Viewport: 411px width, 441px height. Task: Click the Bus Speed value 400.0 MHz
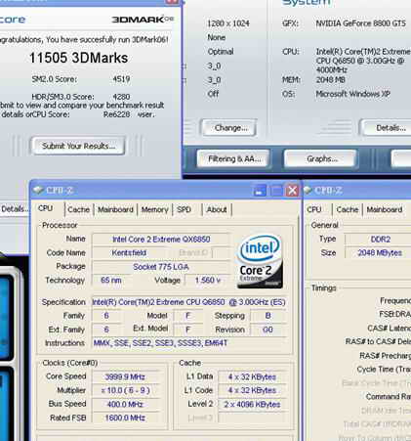point(125,404)
